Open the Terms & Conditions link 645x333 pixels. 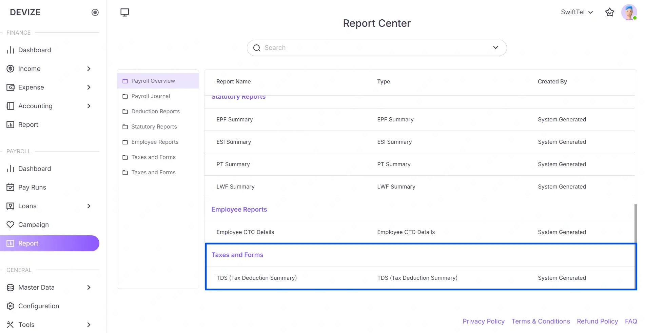point(541,321)
